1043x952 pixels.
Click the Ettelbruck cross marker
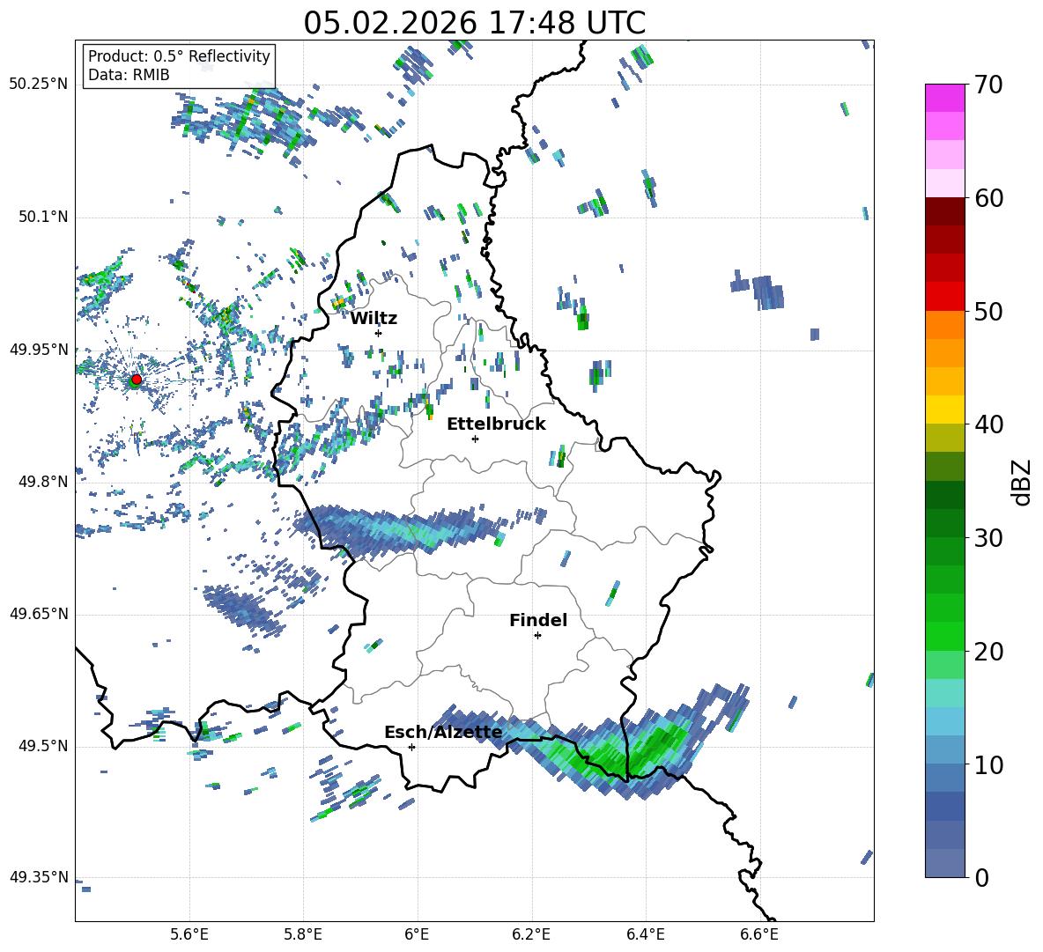475,439
